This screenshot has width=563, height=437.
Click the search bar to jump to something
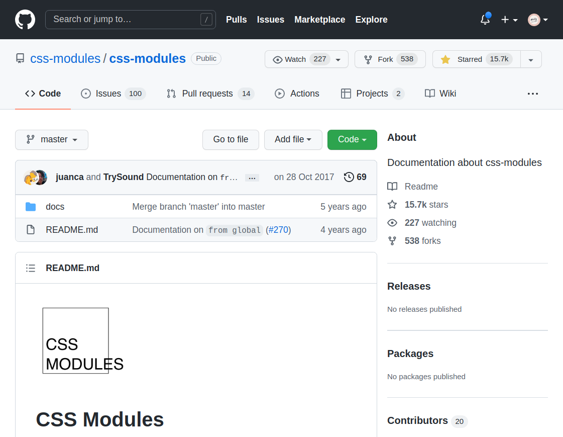click(x=130, y=19)
